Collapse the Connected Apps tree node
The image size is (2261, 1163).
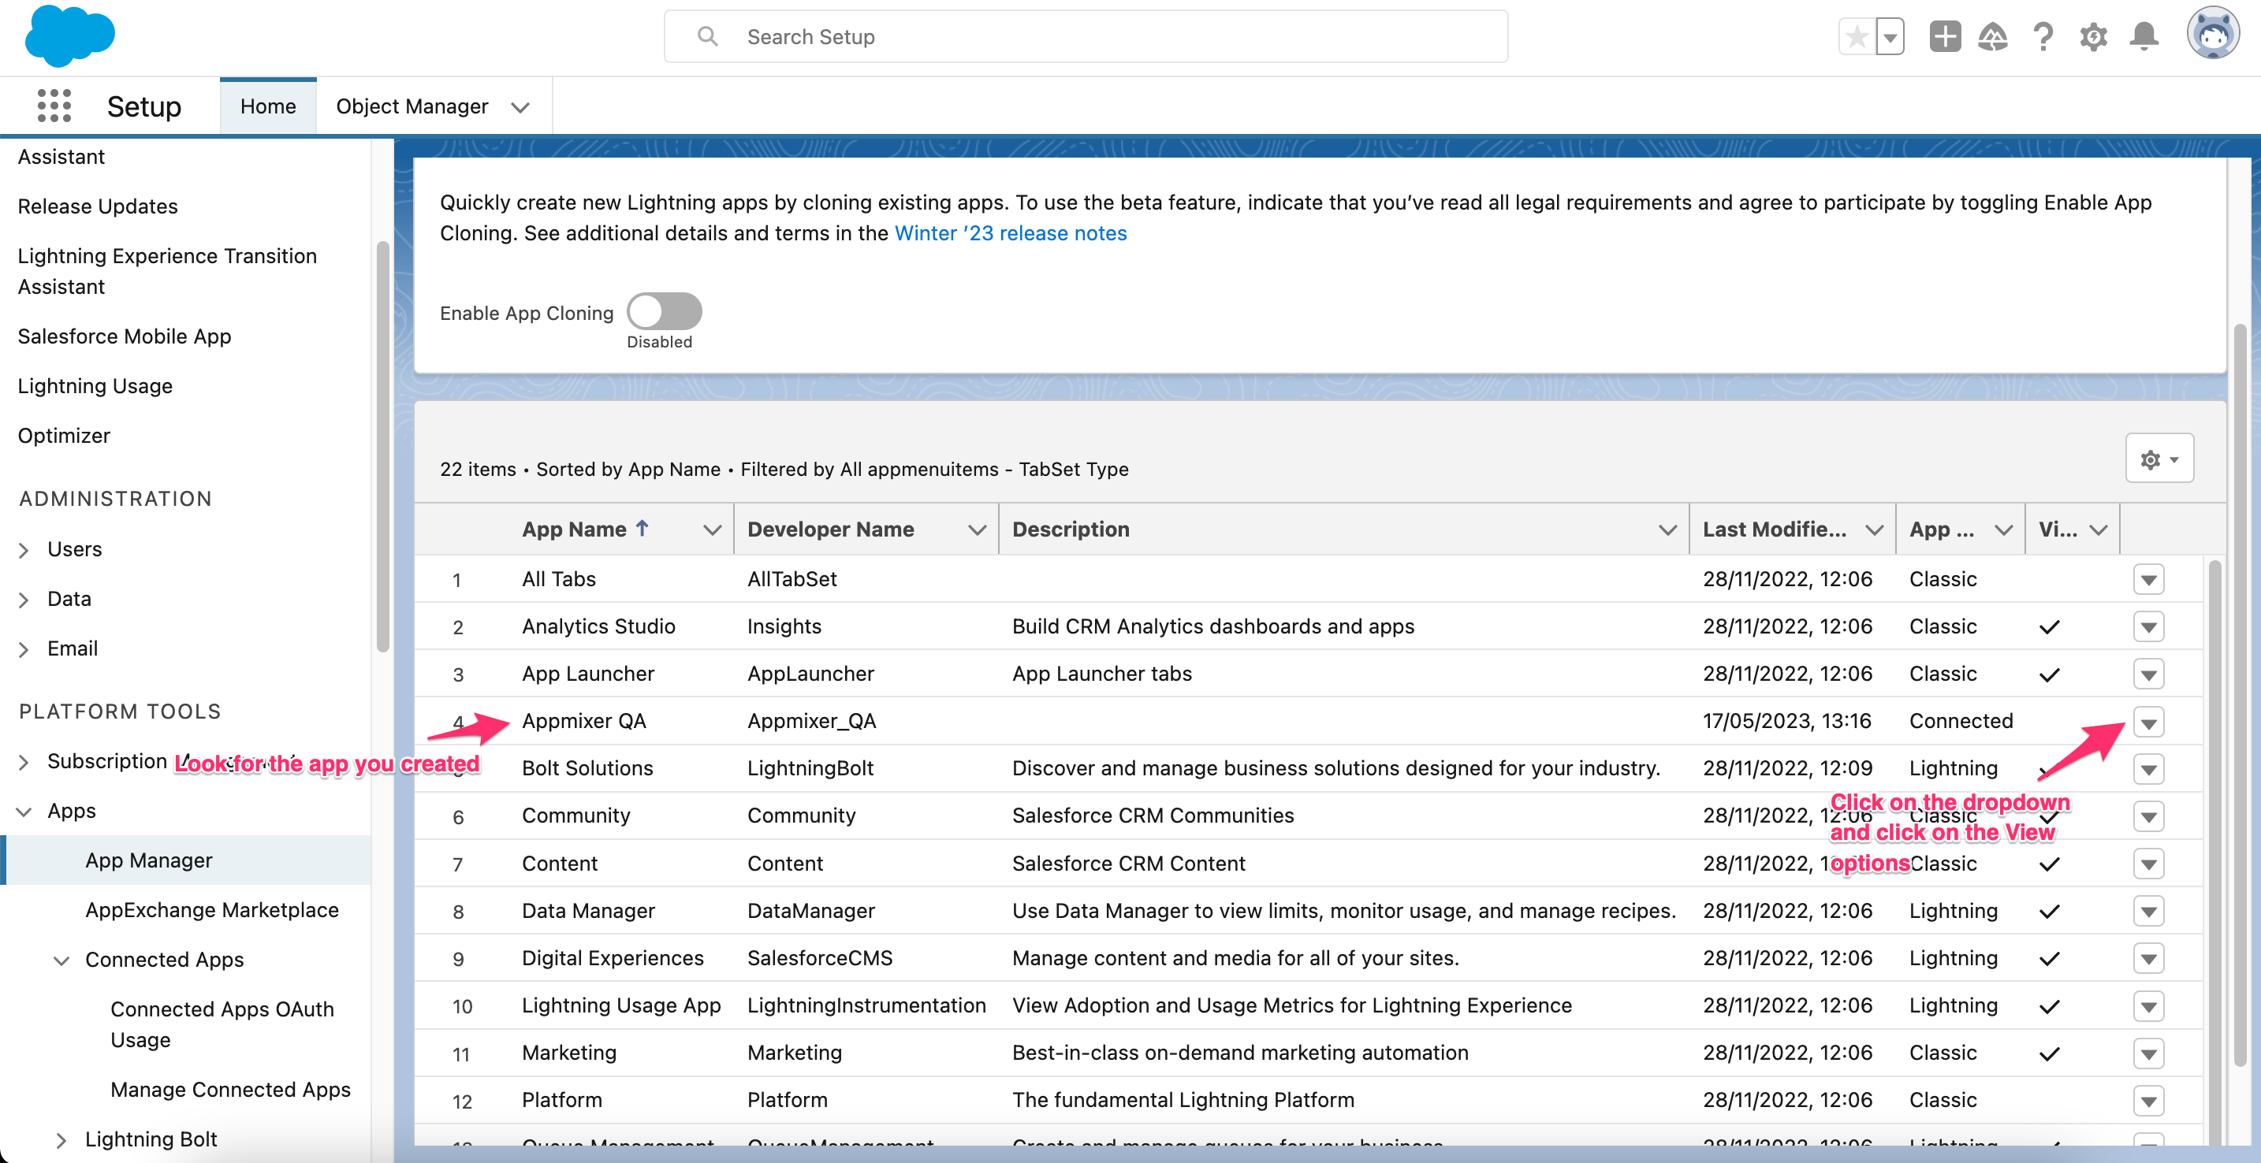point(61,960)
